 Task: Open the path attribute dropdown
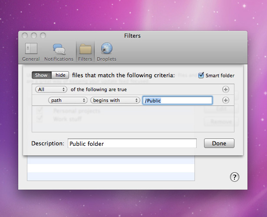68,100
